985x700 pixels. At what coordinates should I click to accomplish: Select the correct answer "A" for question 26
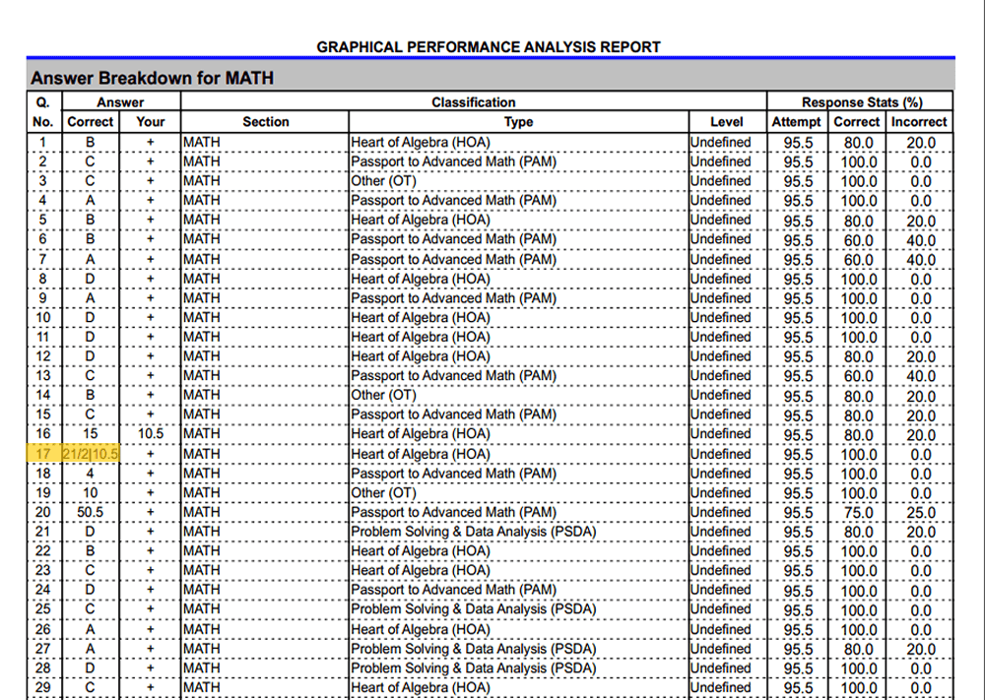click(x=90, y=629)
